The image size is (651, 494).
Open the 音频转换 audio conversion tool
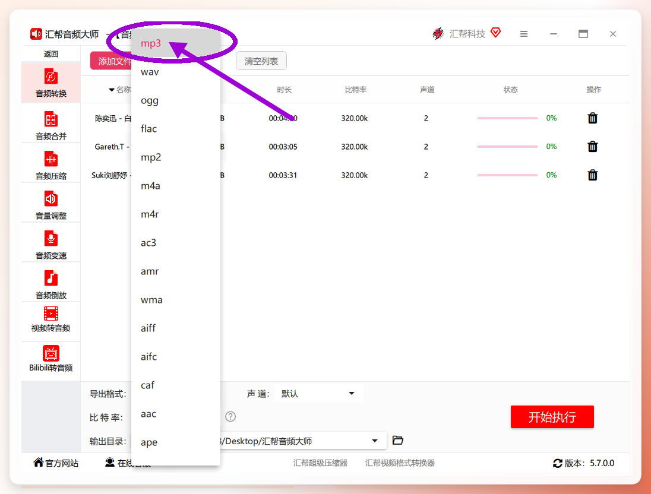click(50, 83)
